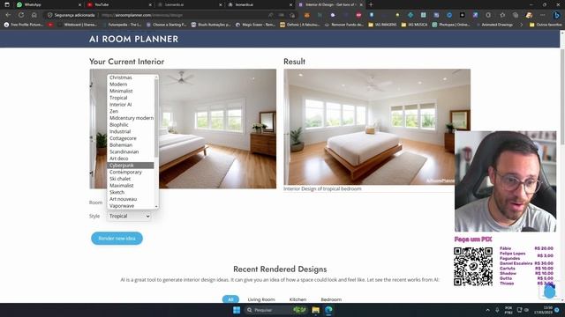The height and width of the screenshot is (317, 565).
Task: Pick Cottagecore style option
Action: coord(131,138)
